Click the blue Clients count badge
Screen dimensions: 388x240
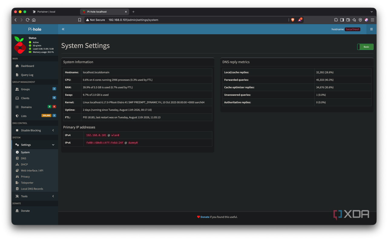(x=54, y=98)
